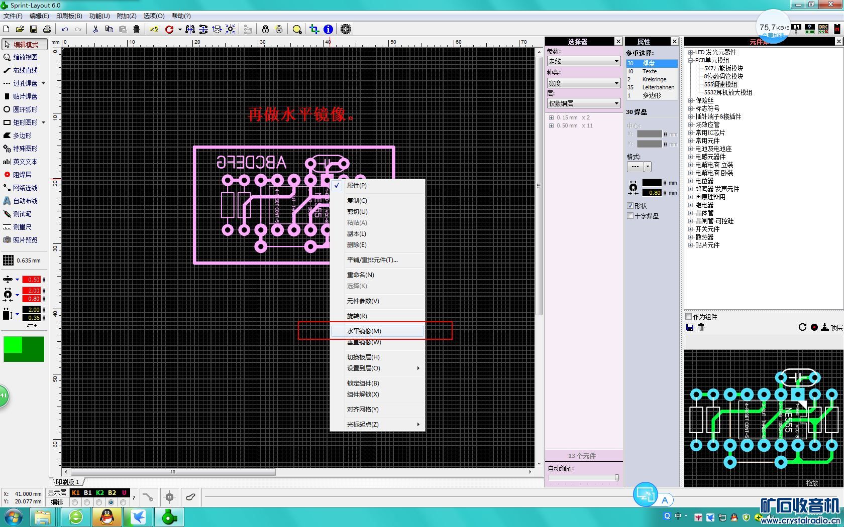
Task: Click the snap to grid toolbar icon
Action: [x=231, y=29]
